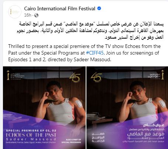This screenshot has width=168, height=149.
Task: Open the post's 16h timestamp link
Action: point(28,15)
